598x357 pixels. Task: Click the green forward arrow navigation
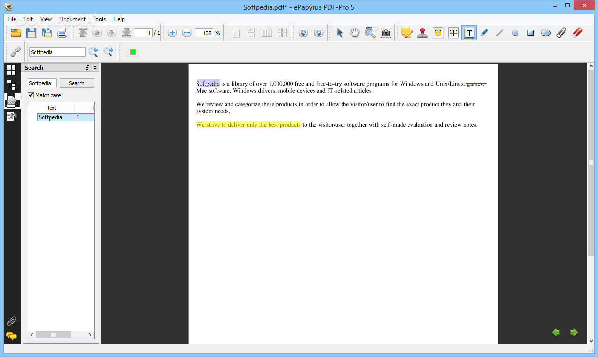[x=574, y=332]
